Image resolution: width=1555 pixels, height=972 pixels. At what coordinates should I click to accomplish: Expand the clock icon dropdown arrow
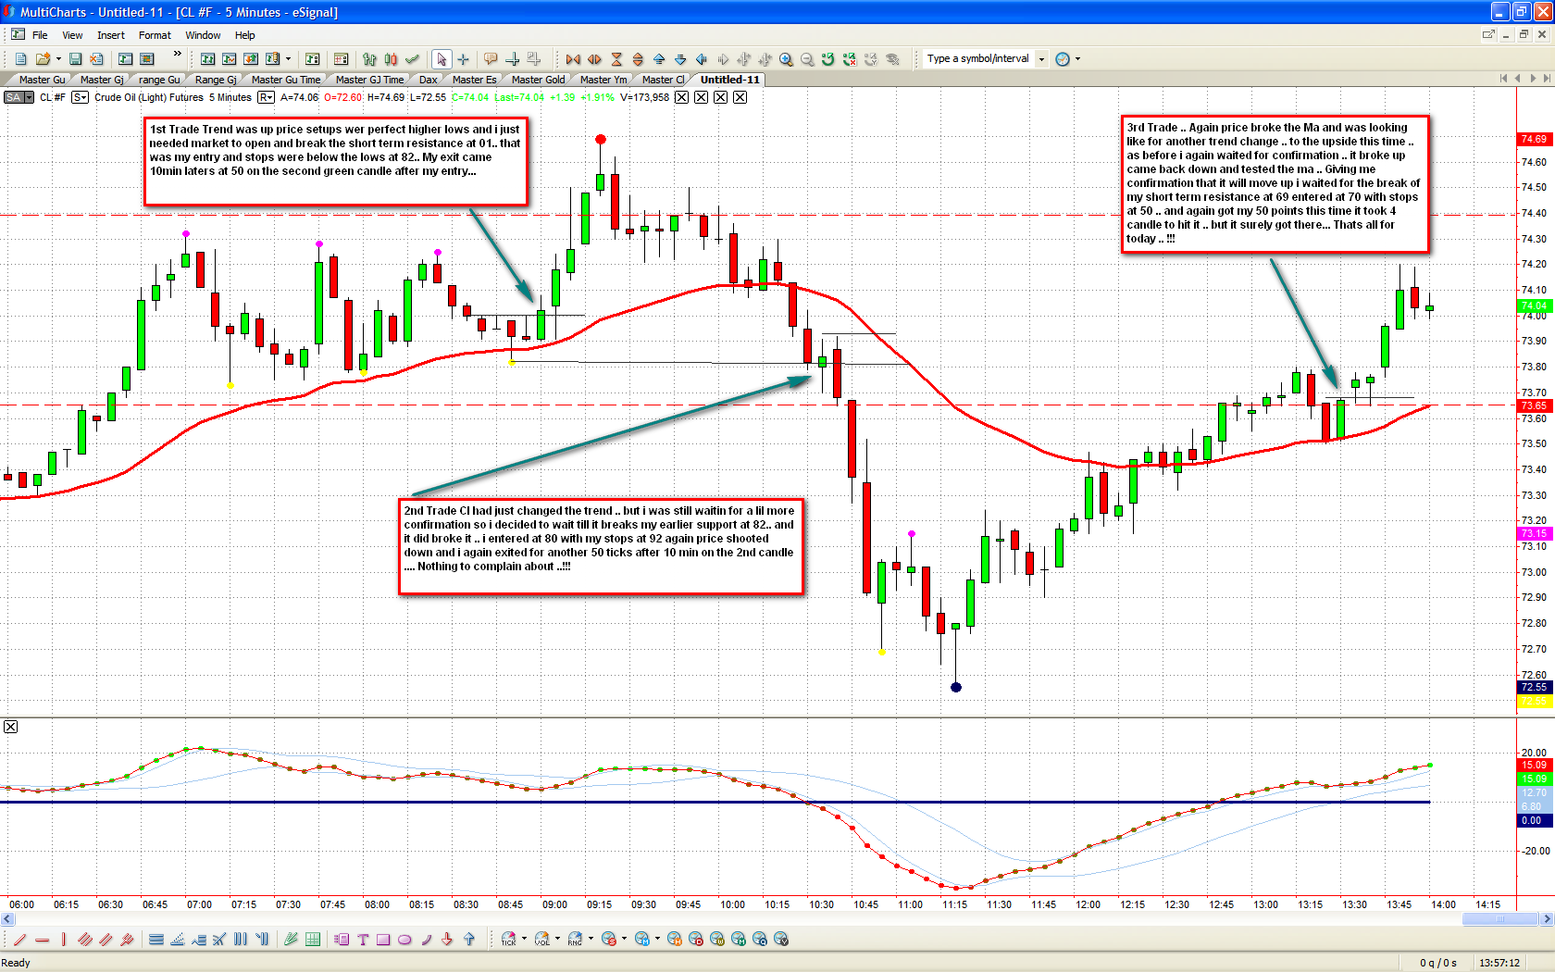[1077, 59]
